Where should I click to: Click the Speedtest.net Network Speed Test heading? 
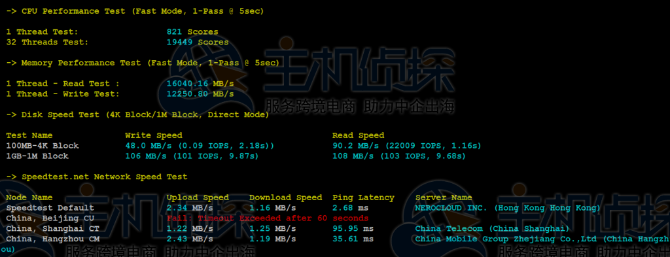97,177
